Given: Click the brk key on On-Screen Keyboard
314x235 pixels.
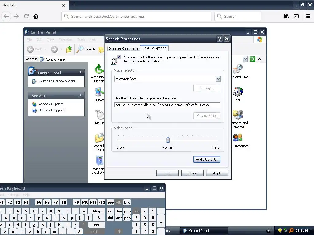Looking at the screenshot, I should tap(127, 203).
